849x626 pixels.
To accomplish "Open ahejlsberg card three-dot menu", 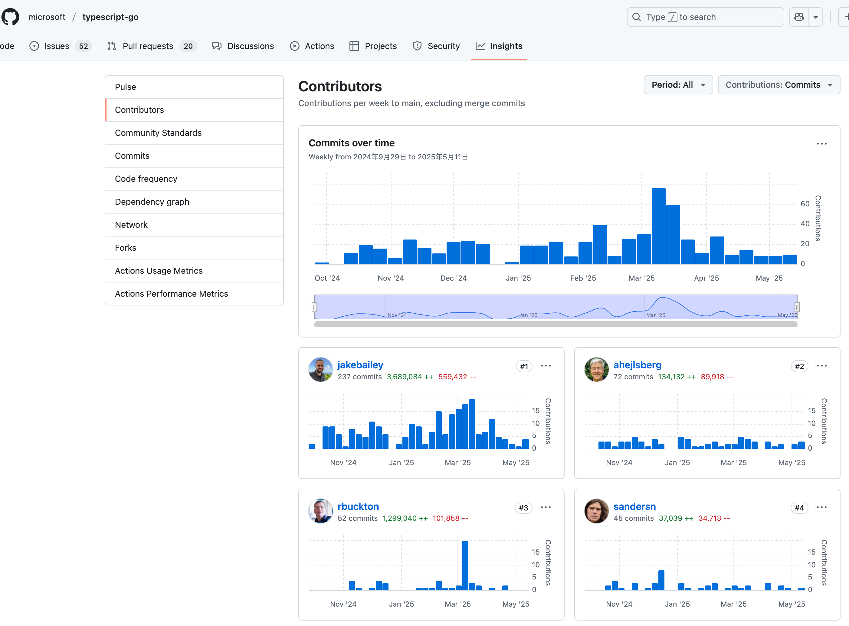I will [x=821, y=366].
